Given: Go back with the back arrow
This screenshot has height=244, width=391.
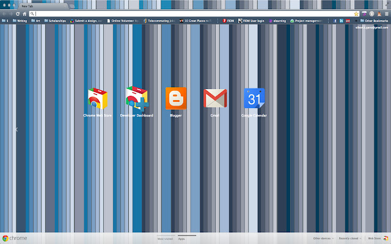Looking at the screenshot, I should tap(4, 14).
